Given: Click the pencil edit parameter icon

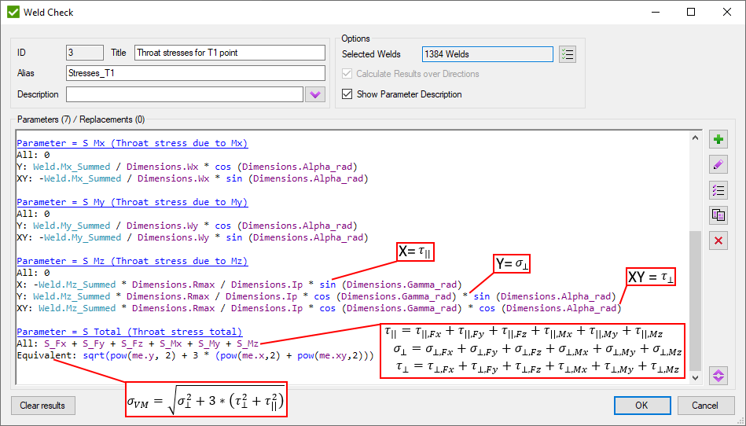Looking at the screenshot, I should tap(718, 165).
